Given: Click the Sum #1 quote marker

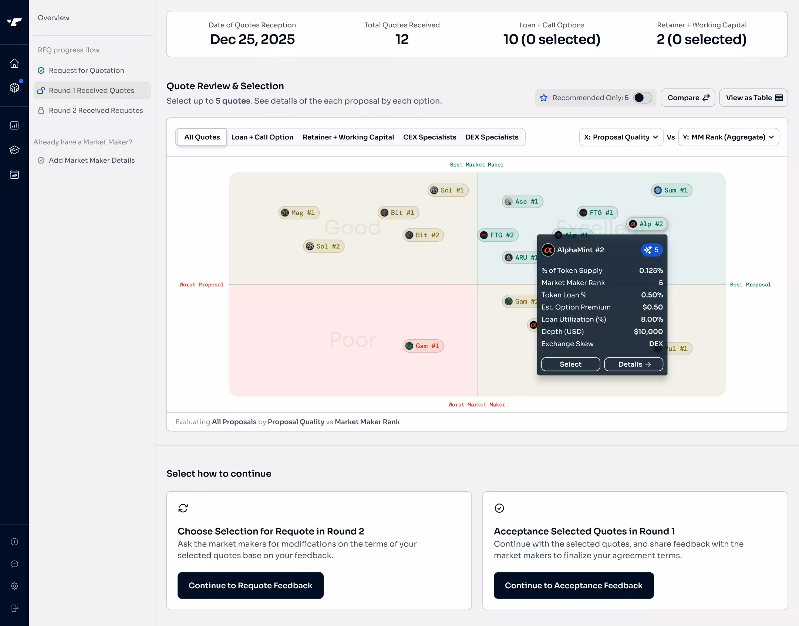Looking at the screenshot, I should [x=672, y=190].
